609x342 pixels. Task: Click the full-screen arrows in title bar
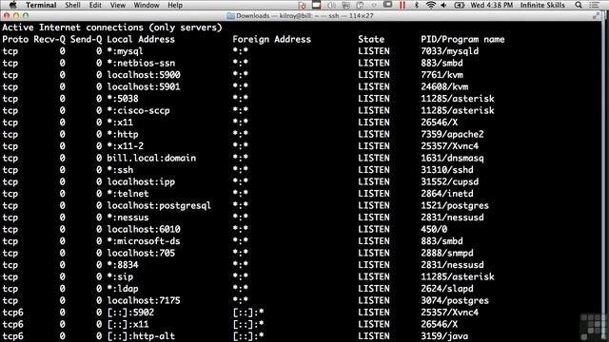(597, 16)
